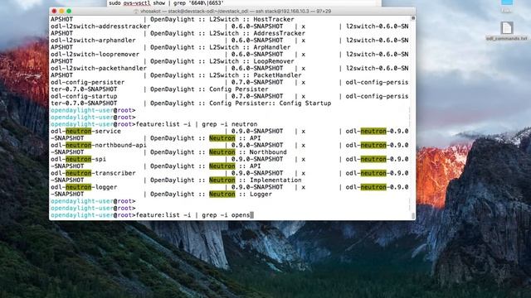Click 0.7.0-SNAPSHOT version in odl-config-persister row

point(257,82)
